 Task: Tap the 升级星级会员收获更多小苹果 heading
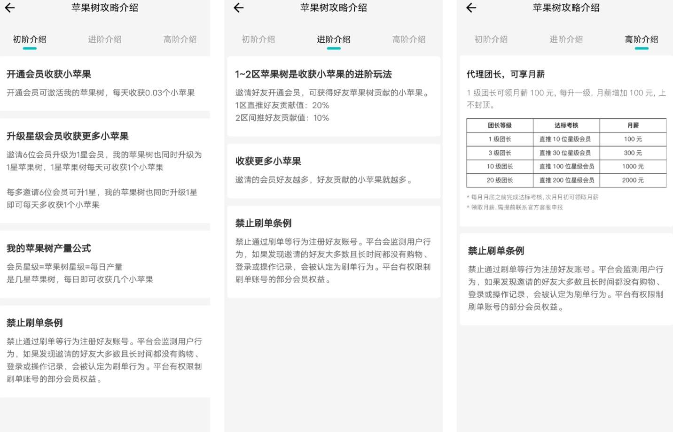[x=68, y=136]
